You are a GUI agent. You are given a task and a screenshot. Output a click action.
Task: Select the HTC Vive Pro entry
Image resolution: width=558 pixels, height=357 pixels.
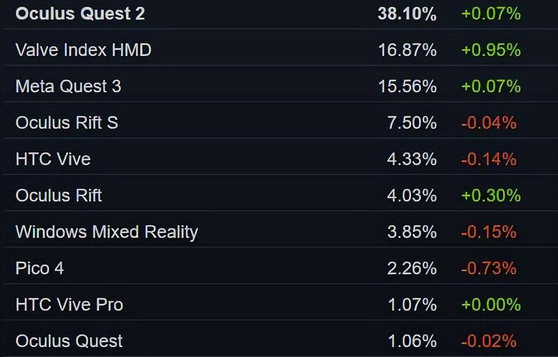click(69, 304)
